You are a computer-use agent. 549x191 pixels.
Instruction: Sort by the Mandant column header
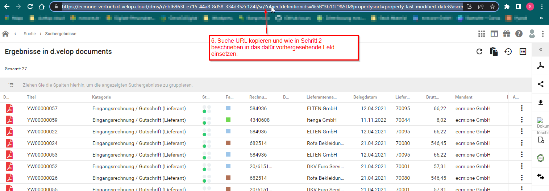coord(464,97)
